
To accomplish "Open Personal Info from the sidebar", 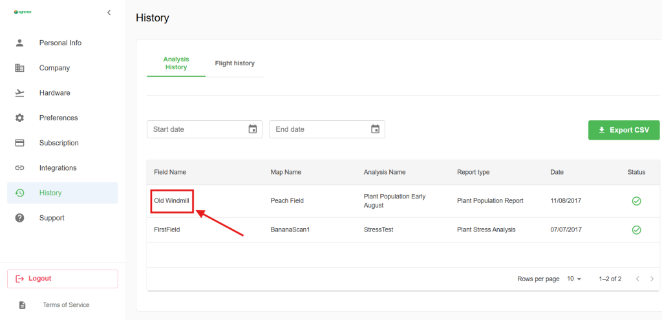I will 60,43.
